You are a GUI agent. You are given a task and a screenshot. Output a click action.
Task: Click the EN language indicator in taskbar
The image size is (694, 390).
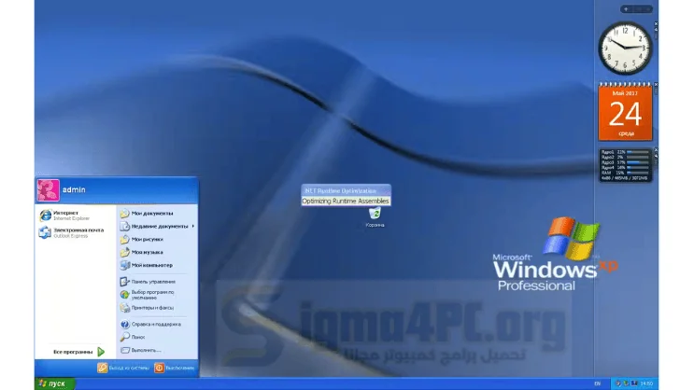(598, 383)
